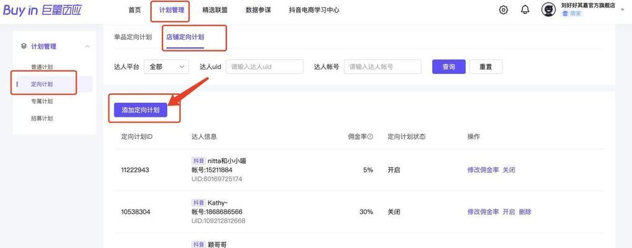Open the settings gear icon
The height and width of the screenshot is (248, 632).
[504, 10]
